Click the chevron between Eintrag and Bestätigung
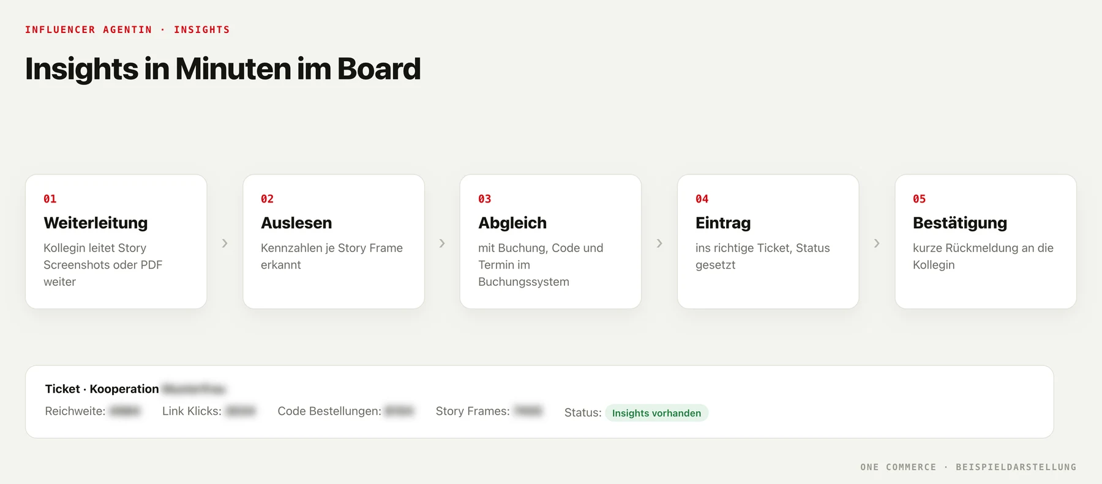 click(877, 243)
